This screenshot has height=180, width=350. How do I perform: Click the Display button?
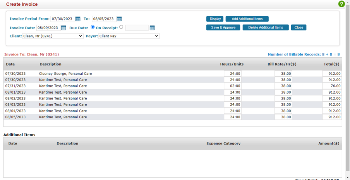pyautogui.click(x=215, y=19)
